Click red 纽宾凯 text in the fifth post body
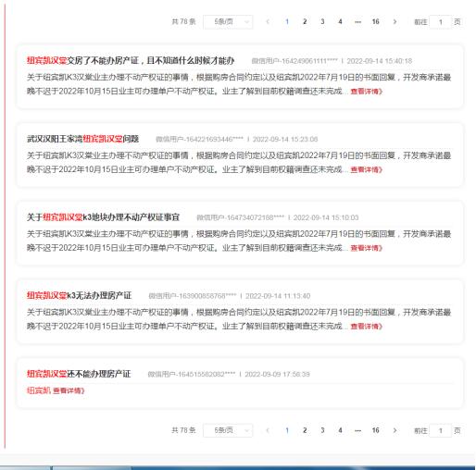Image resolution: width=476 pixels, height=470 pixels. [x=39, y=390]
